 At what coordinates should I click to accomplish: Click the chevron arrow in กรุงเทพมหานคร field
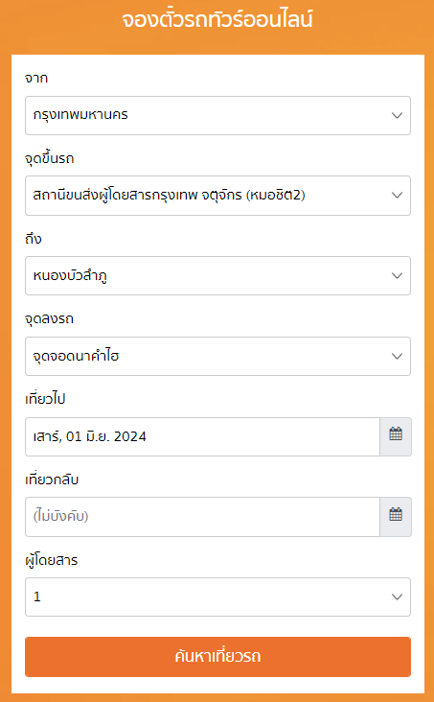coord(397,115)
